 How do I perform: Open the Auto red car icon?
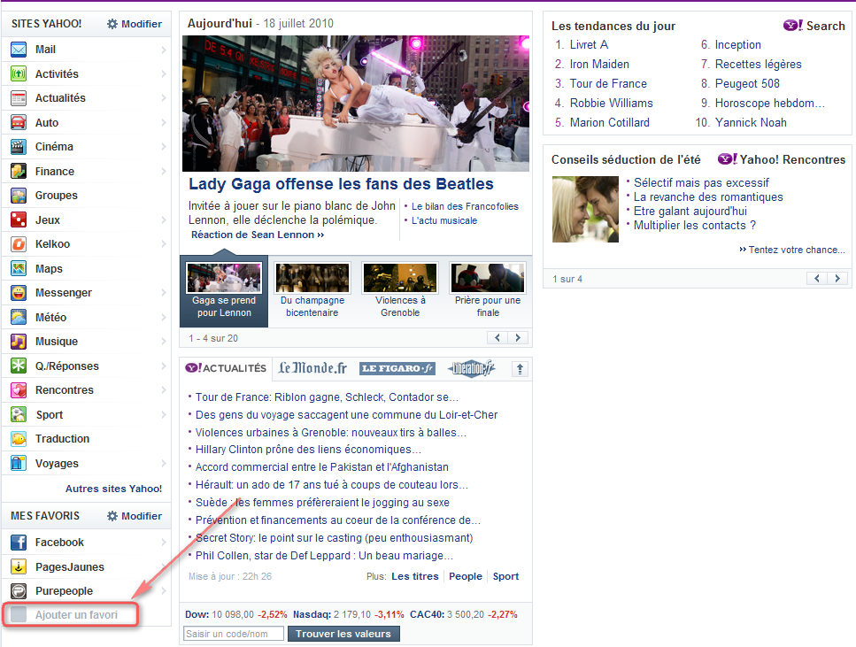pyautogui.click(x=19, y=122)
